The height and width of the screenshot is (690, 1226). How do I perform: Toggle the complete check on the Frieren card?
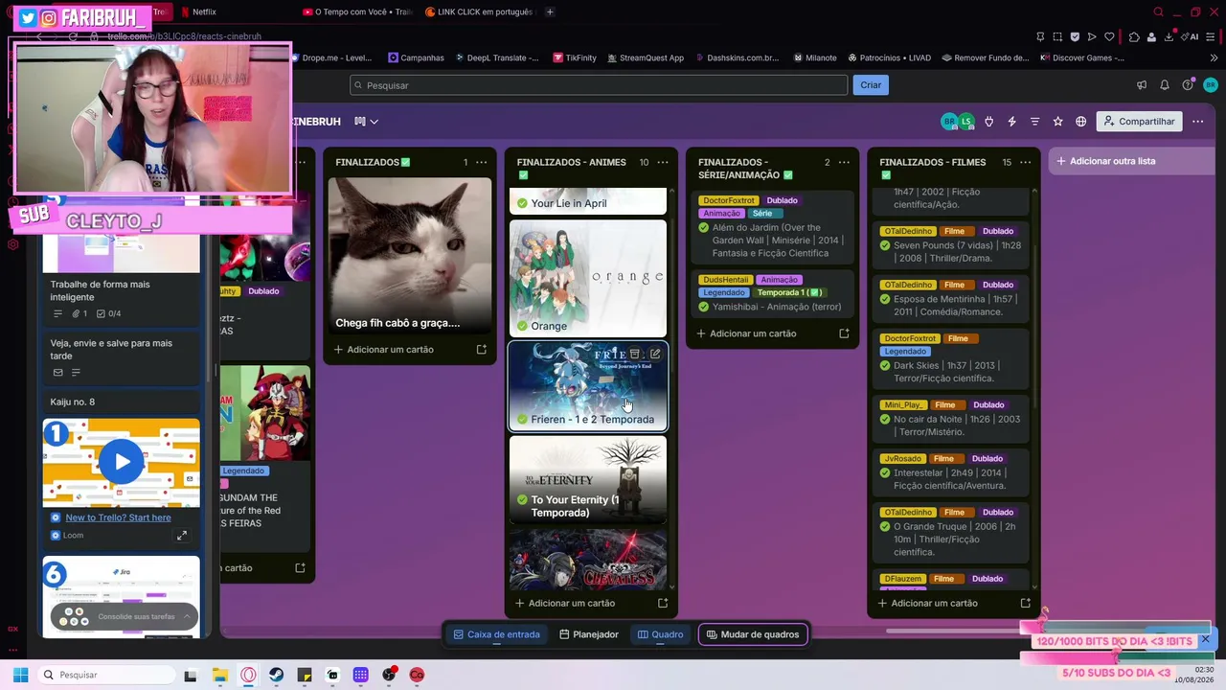(x=522, y=419)
